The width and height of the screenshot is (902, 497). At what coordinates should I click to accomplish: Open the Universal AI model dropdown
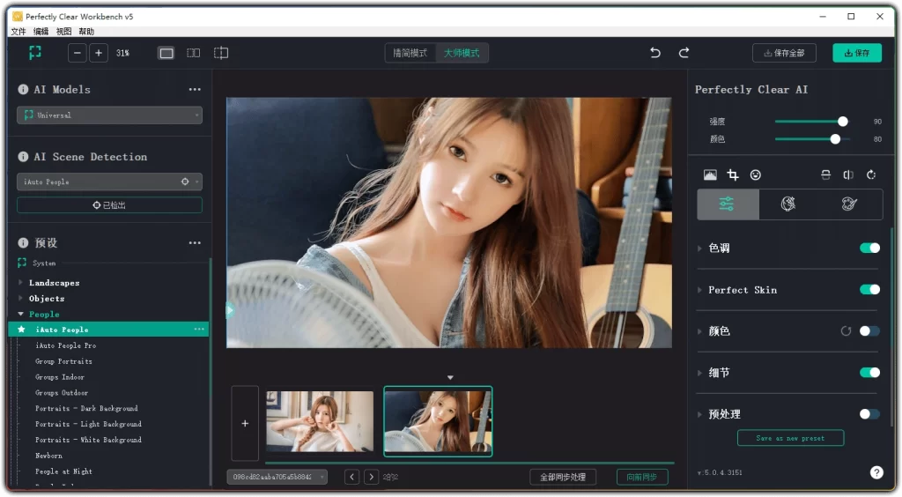click(109, 115)
